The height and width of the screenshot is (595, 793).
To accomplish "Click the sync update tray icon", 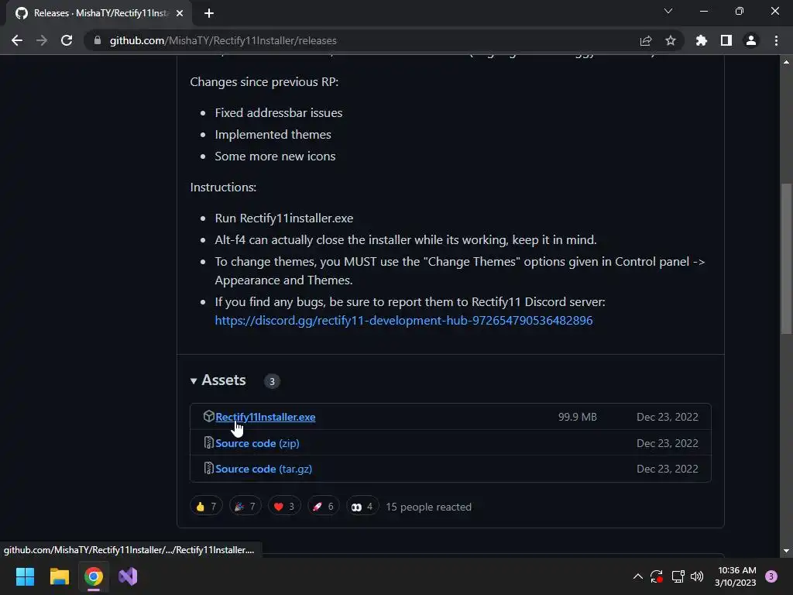I will click(x=657, y=576).
